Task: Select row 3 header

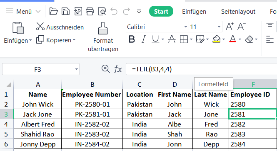Action: pos(6,114)
